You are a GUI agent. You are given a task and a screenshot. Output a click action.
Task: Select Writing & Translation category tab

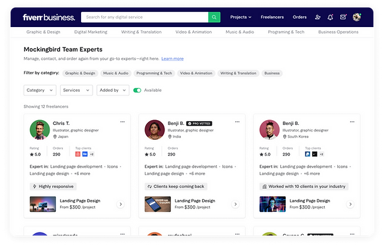[142, 32]
